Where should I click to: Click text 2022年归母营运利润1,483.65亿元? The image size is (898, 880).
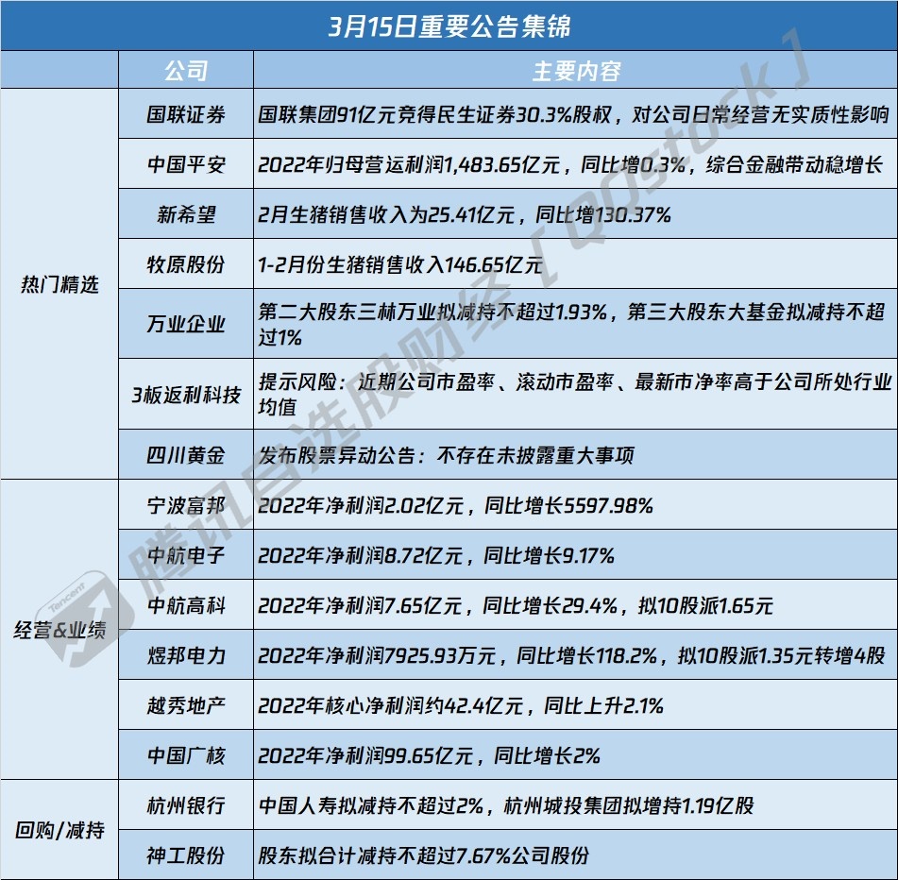click(409, 165)
